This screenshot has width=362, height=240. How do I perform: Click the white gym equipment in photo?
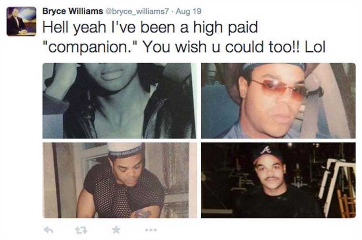click(337, 184)
